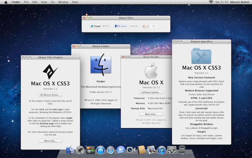252x158 pixels.
Task: Open iChat speech bubble icon in dock
Action: tap(121, 150)
